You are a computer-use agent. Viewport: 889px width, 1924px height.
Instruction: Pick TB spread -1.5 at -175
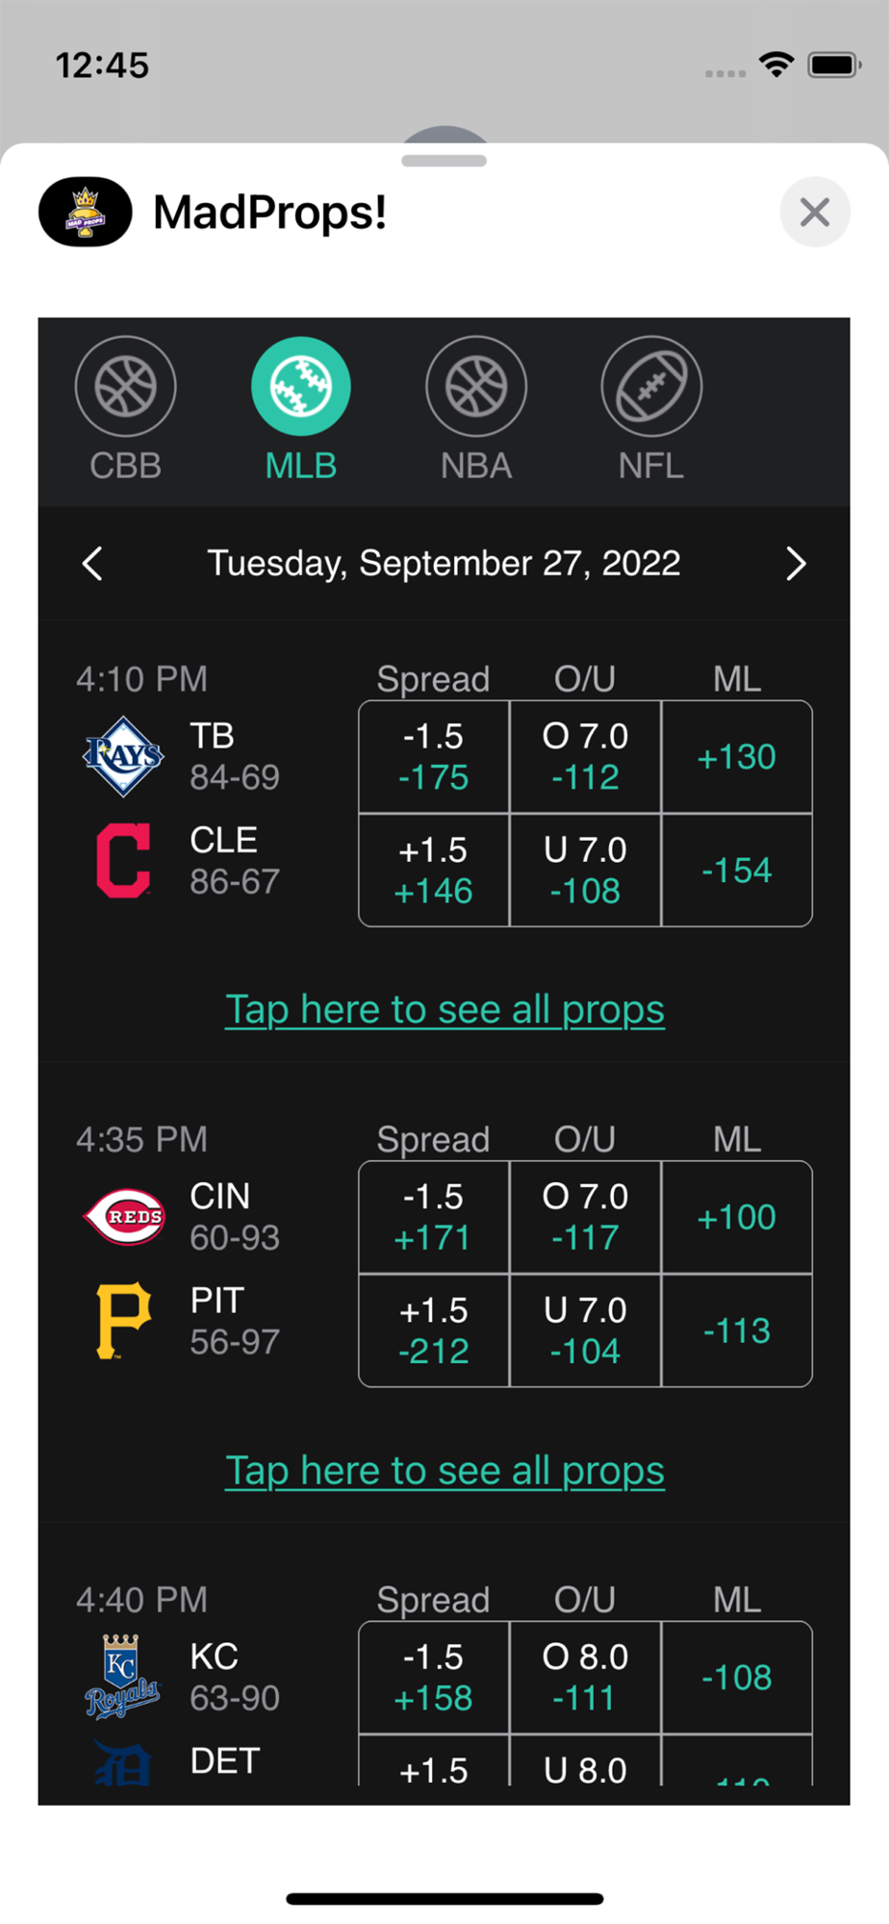(x=434, y=757)
